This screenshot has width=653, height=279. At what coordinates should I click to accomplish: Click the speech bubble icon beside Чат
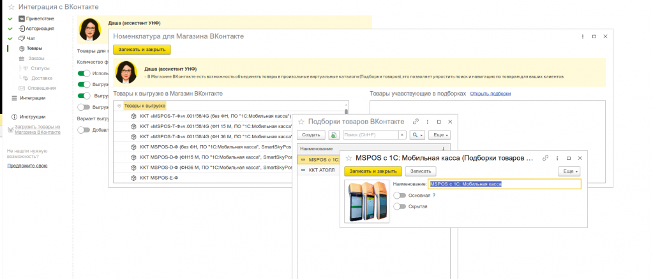[22, 39]
